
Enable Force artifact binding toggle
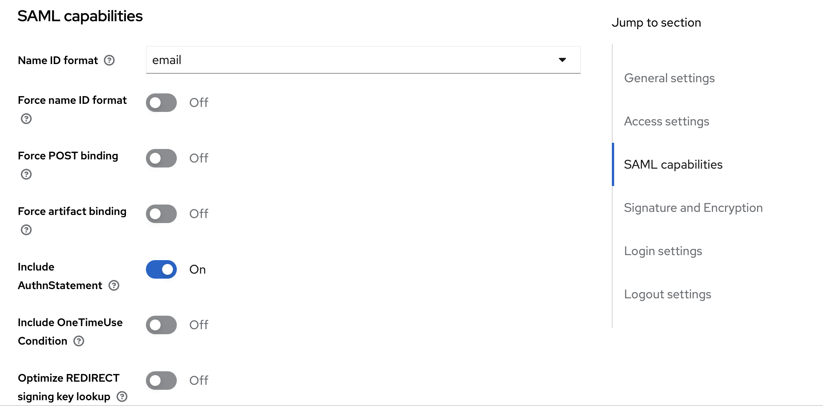click(161, 214)
